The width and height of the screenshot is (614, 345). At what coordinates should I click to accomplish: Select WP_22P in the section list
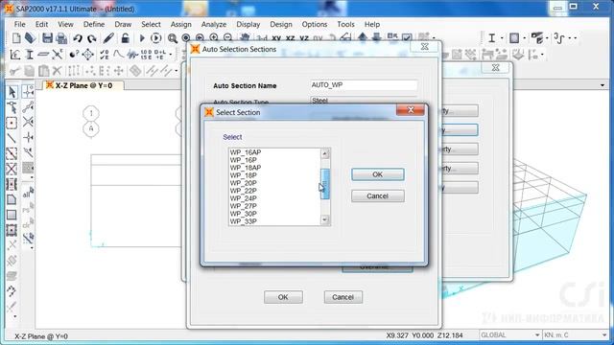point(244,191)
